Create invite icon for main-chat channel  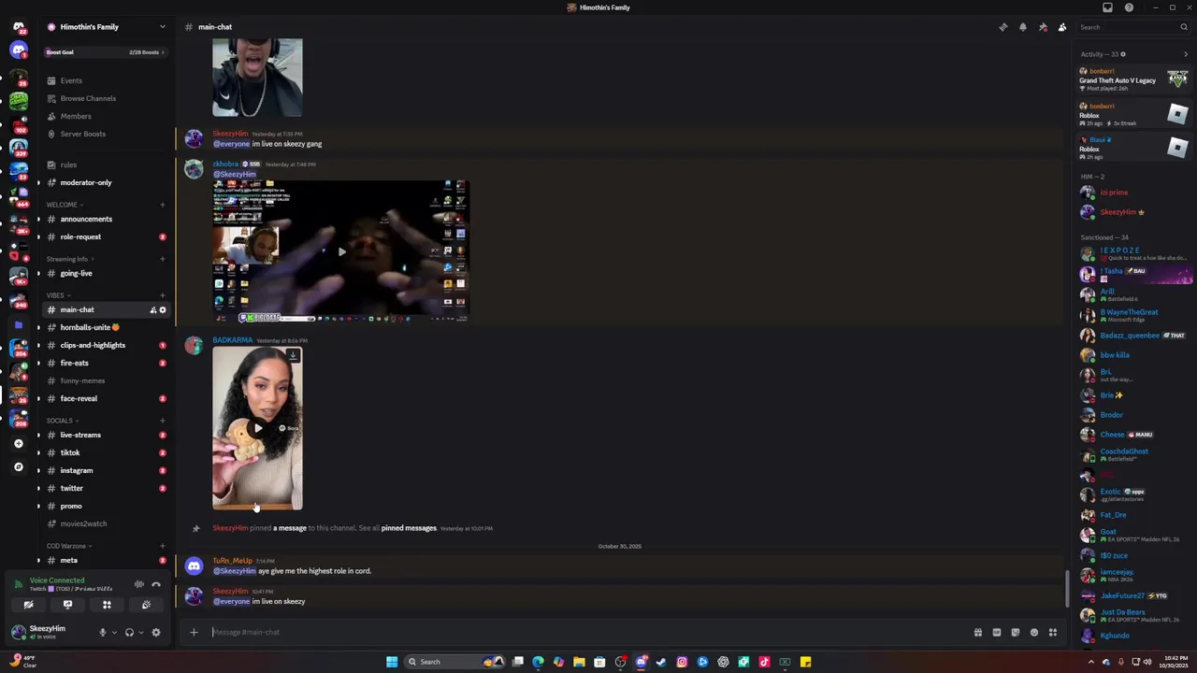[152, 310]
